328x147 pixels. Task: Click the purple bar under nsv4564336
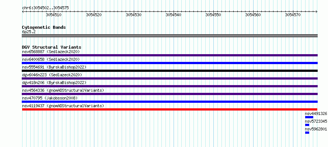point(170,94)
